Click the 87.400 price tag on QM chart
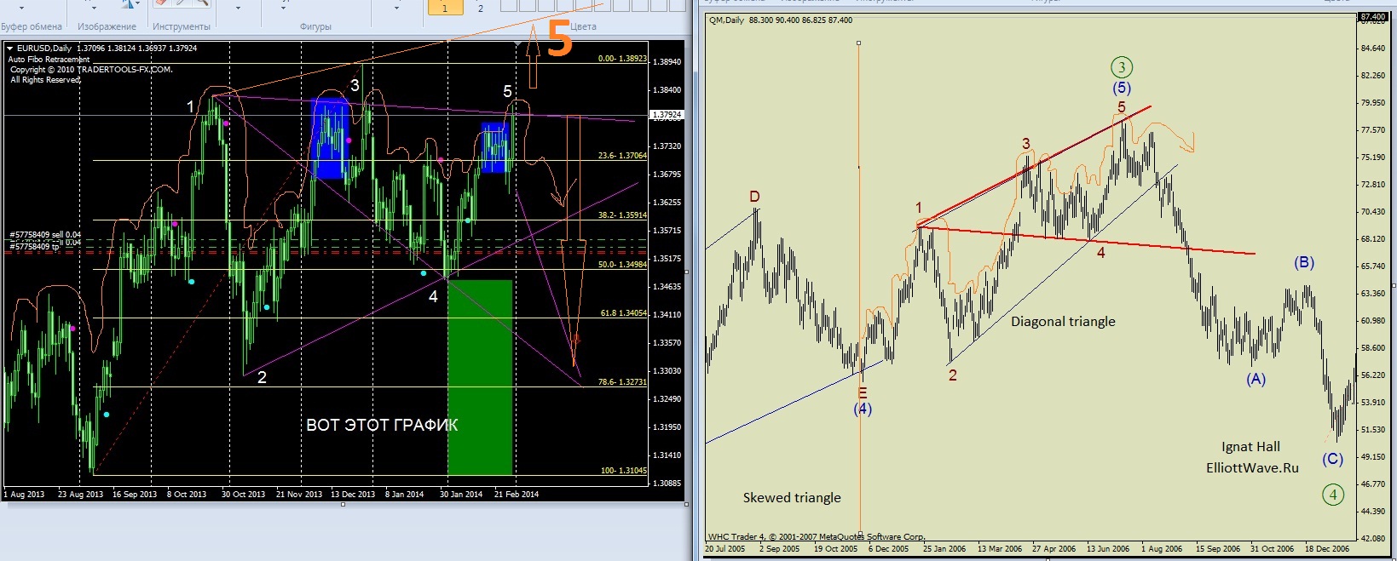The image size is (1397, 561). click(x=1373, y=16)
